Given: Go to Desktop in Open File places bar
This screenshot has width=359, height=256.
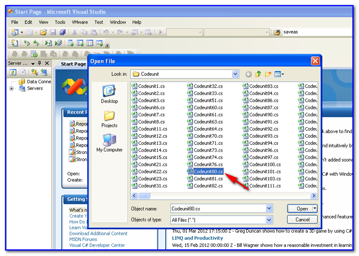Looking at the screenshot, I should click(109, 94).
